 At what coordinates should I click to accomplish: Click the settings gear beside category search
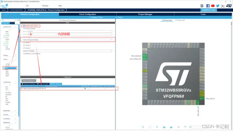click(18, 20)
